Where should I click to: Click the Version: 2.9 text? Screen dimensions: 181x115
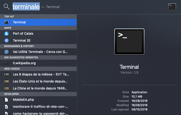click(x=129, y=73)
